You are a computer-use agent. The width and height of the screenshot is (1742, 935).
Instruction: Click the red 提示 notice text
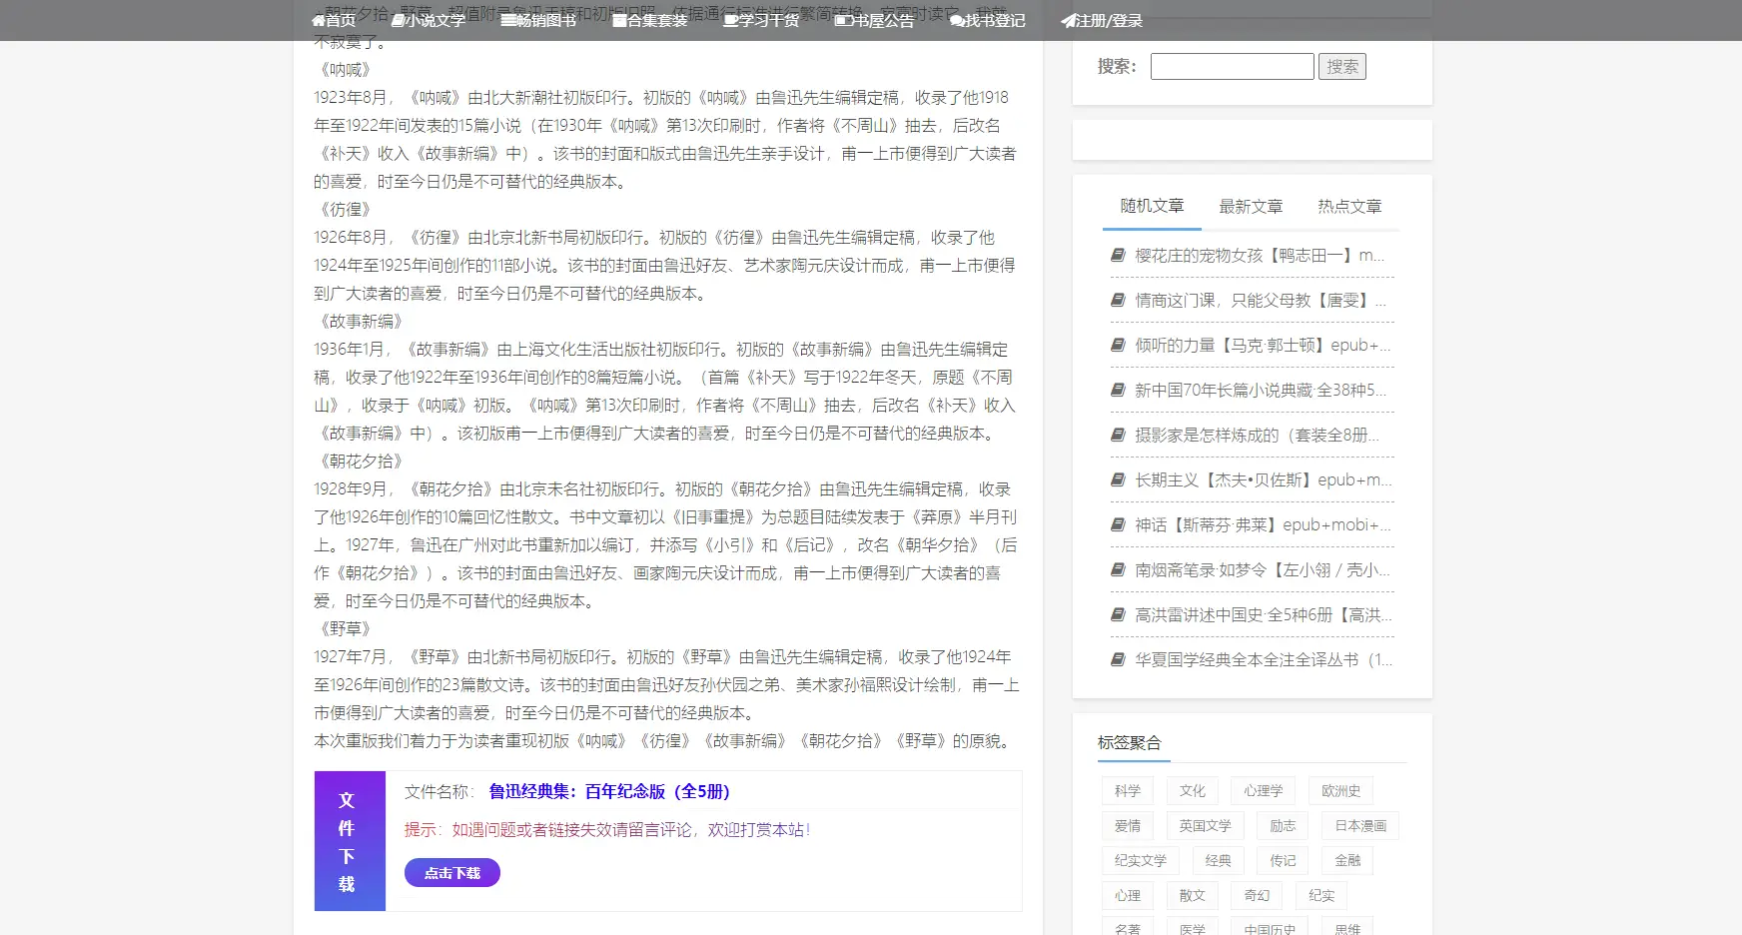607,829
